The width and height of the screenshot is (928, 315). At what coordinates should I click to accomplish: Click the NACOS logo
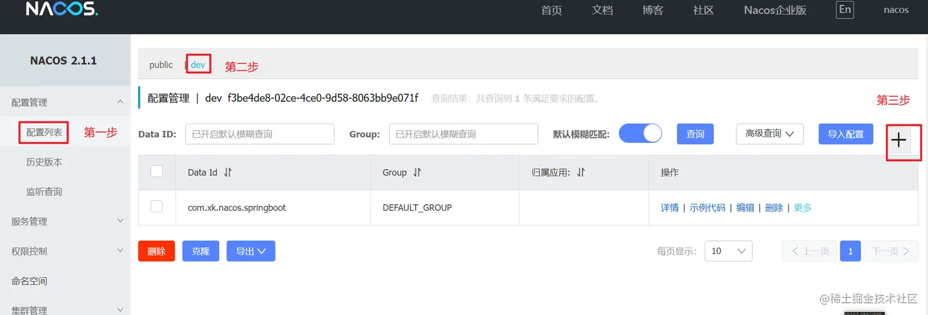pos(62,9)
